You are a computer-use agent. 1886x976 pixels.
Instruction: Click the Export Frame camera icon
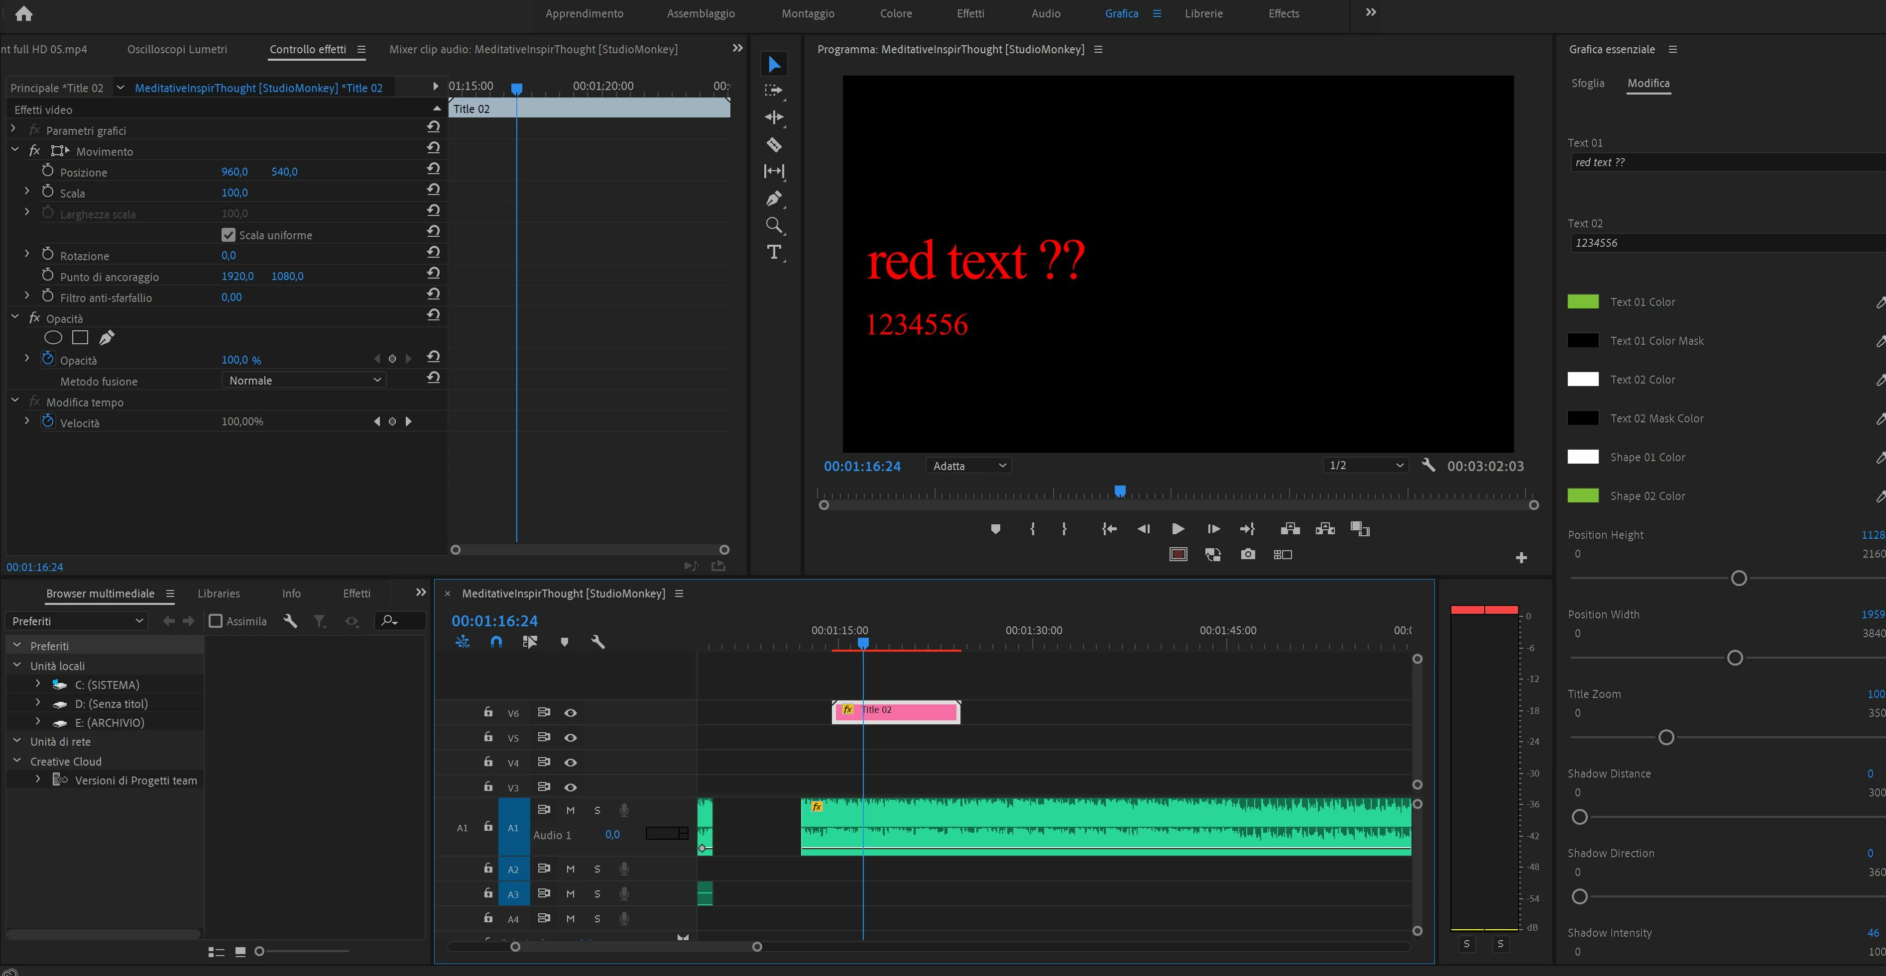point(1248,555)
